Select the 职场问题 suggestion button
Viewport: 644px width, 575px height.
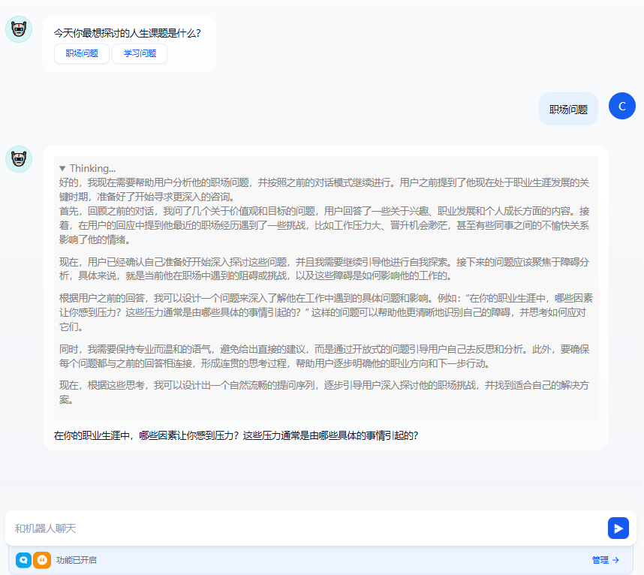[82, 54]
